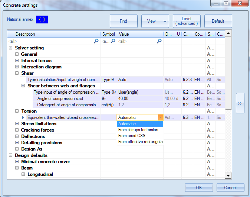
Task: Collapse the Solver setting group
Action: 10,48
